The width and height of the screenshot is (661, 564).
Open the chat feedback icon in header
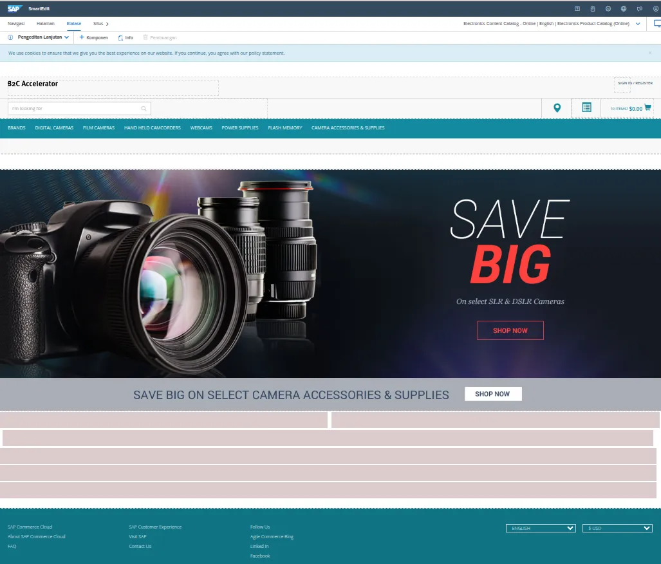pos(639,9)
